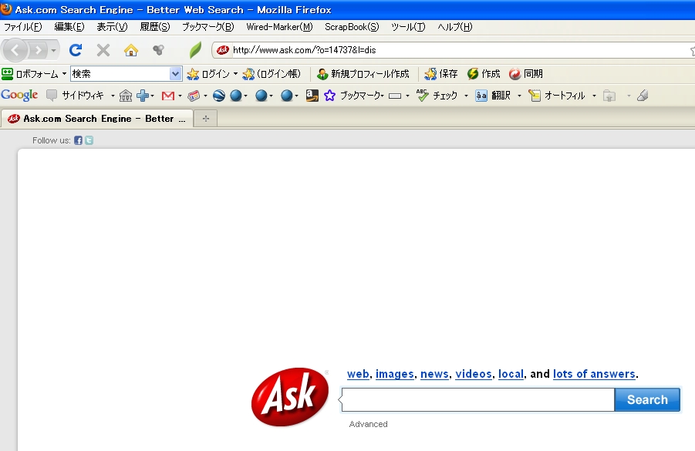Image resolution: width=695 pixels, height=451 pixels.
Task: Open RoboForm ロボフォーム menu button
Action: point(34,74)
